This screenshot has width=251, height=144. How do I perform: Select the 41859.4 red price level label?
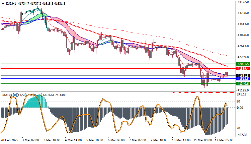[243, 69]
